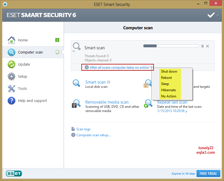The image size is (224, 181).
Task: Choose Shut down from the action menu
Action: pos(169,71)
